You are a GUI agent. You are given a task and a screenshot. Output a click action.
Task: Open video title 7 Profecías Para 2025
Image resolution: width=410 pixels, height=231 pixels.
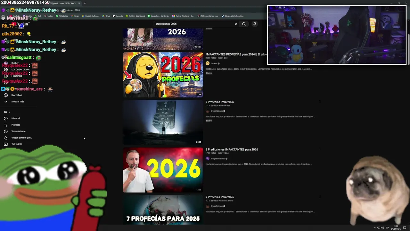[220, 197]
